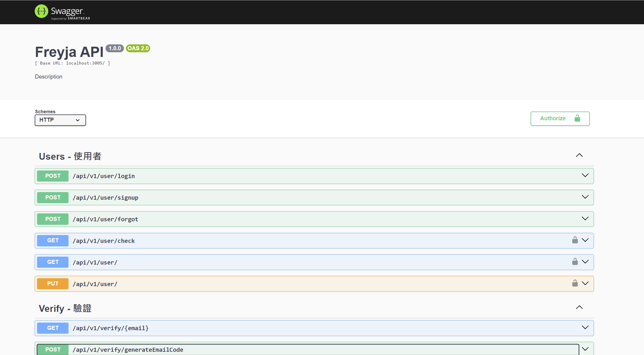644x355 pixels.
Task: Expand POST /api/v1/user/login chevron
Action: [x=585, y=175]
